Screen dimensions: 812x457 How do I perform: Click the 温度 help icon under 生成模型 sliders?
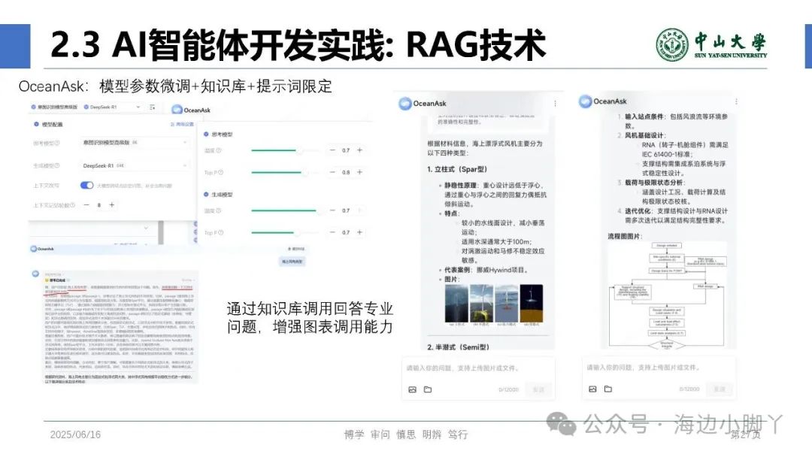(x=219, y=210)
